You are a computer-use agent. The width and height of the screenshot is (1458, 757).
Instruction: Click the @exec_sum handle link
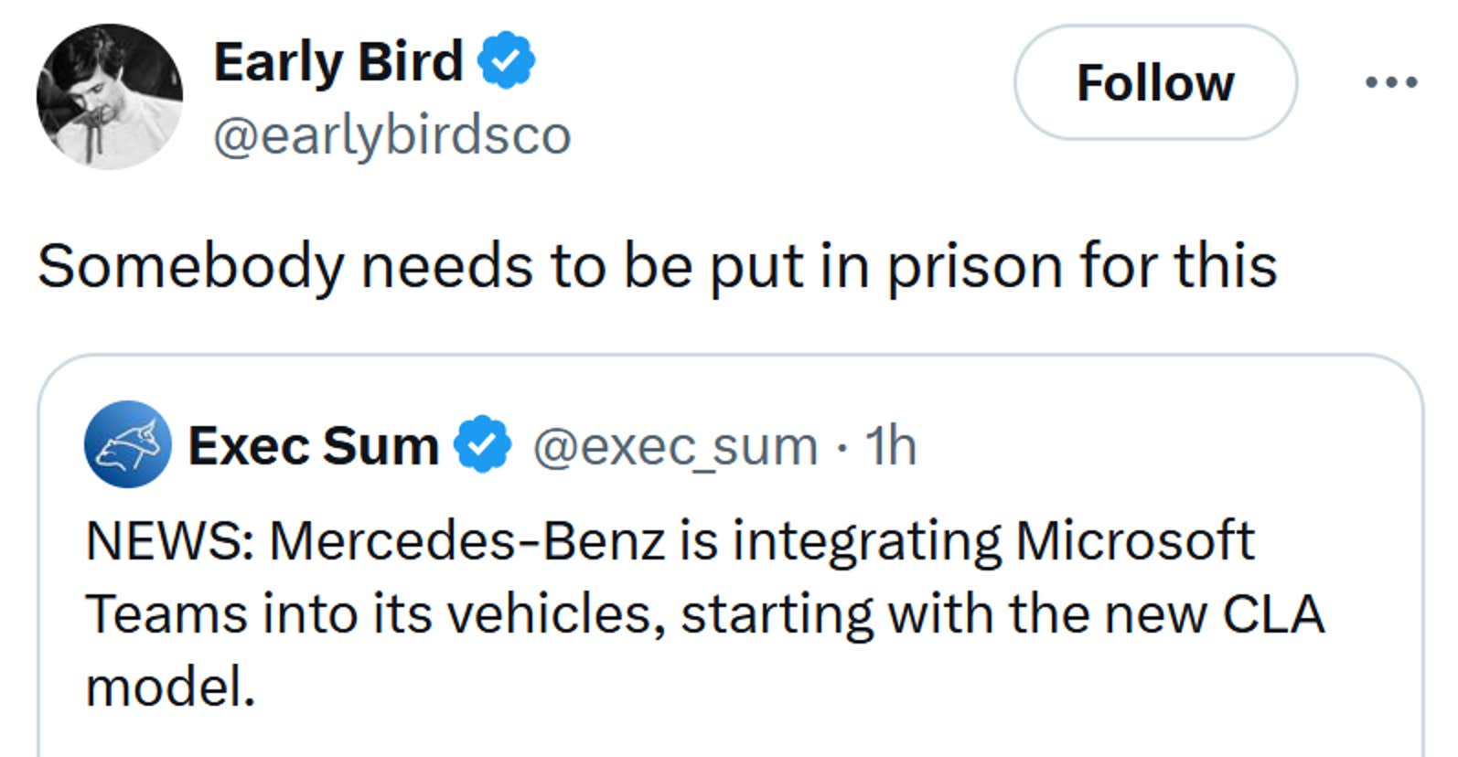675,446
